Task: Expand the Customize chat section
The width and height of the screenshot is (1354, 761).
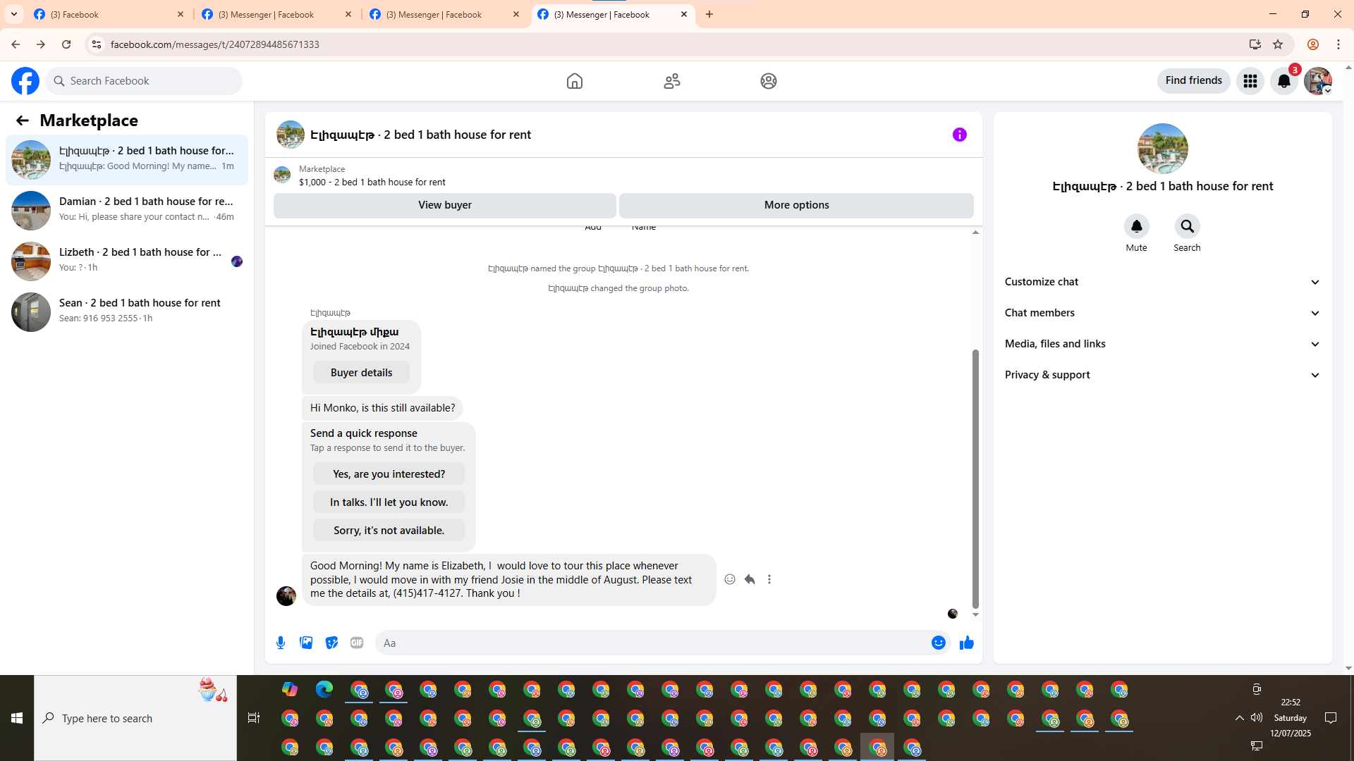Action: click(1162, 282)
